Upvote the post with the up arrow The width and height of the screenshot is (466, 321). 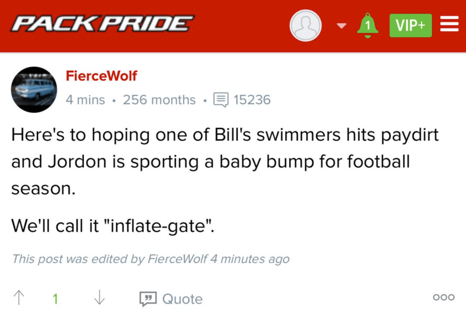pyautogui.click(x=19, y=298)
